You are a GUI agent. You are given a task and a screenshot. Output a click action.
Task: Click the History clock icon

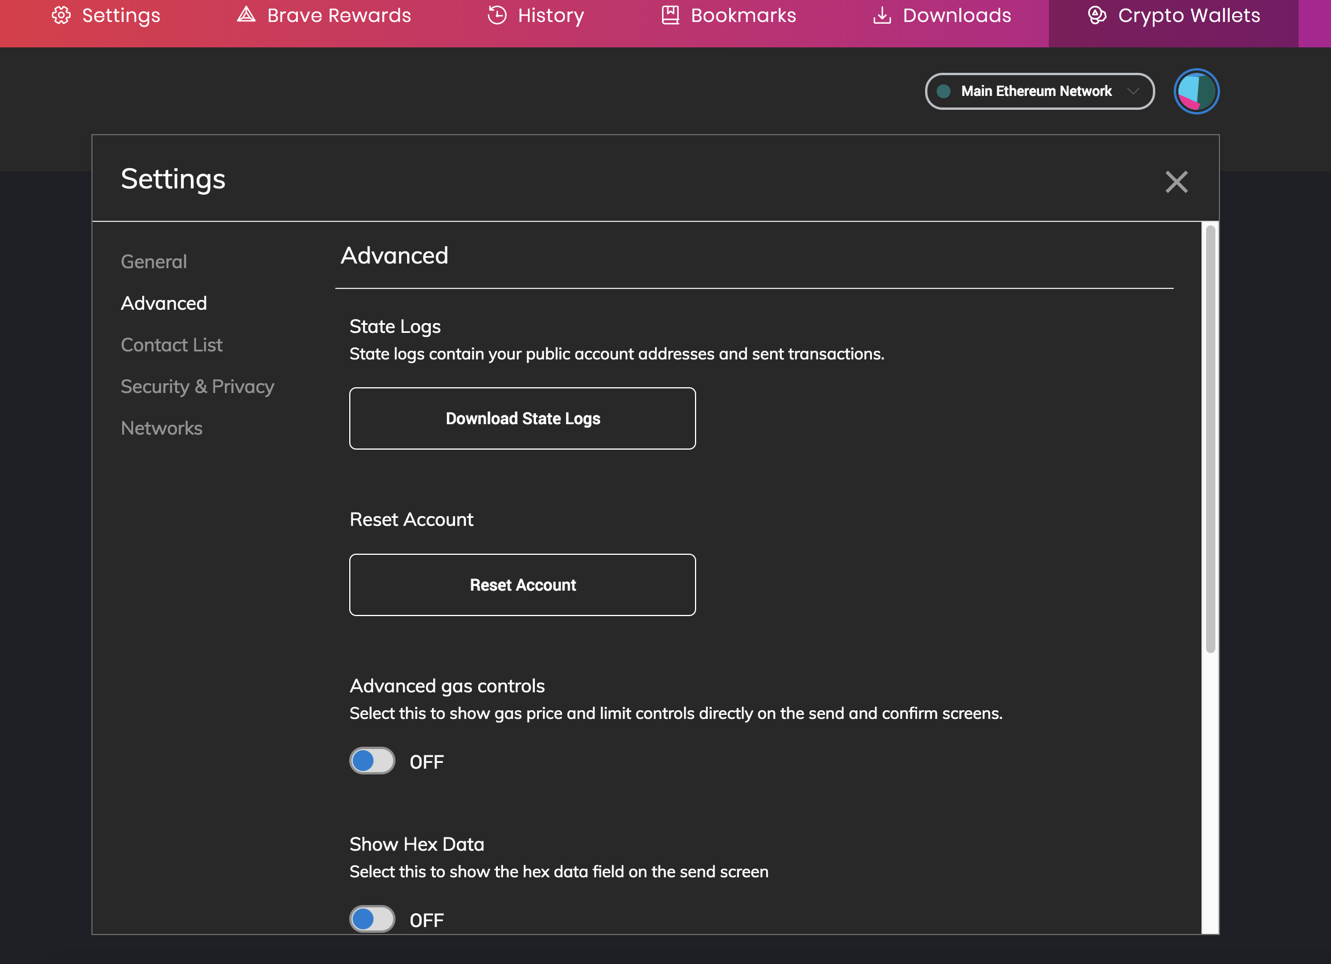pyautogui.click(x=497, y=15)
